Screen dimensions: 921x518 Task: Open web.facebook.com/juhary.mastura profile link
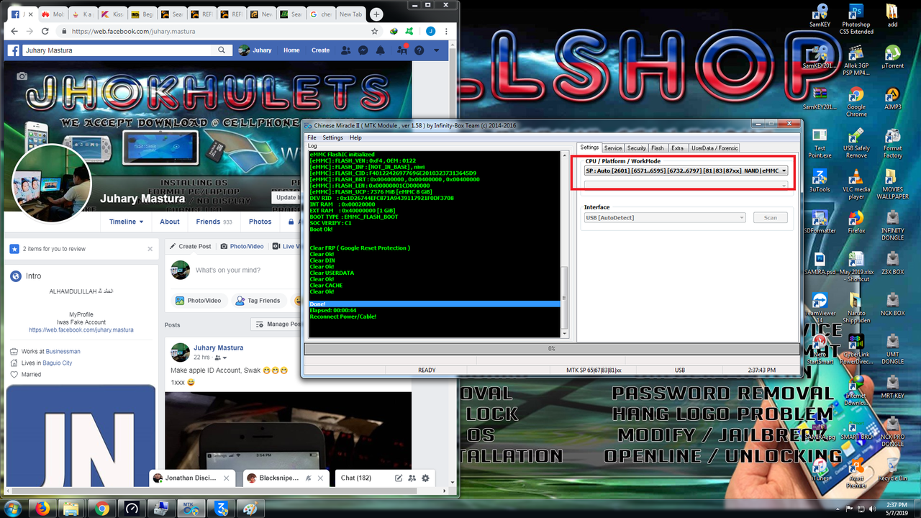click(x=81, y=330)
